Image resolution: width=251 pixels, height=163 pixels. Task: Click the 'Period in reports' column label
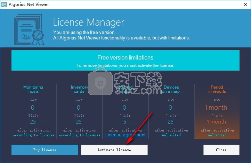217,89
